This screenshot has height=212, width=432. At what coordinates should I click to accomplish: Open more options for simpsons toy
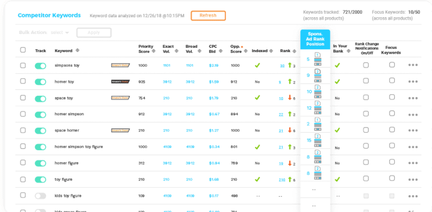pyautogui.click(x=413, y=65)
